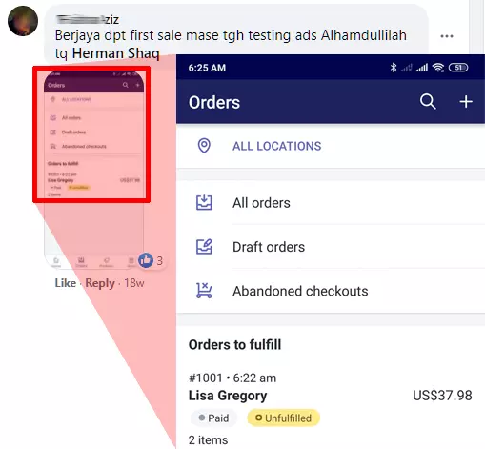Image resolution: width=485 pixels, height=449 pixels.
Task: Open the small attached phone screenshot thumbnail
Action: (x=94, y=169)
